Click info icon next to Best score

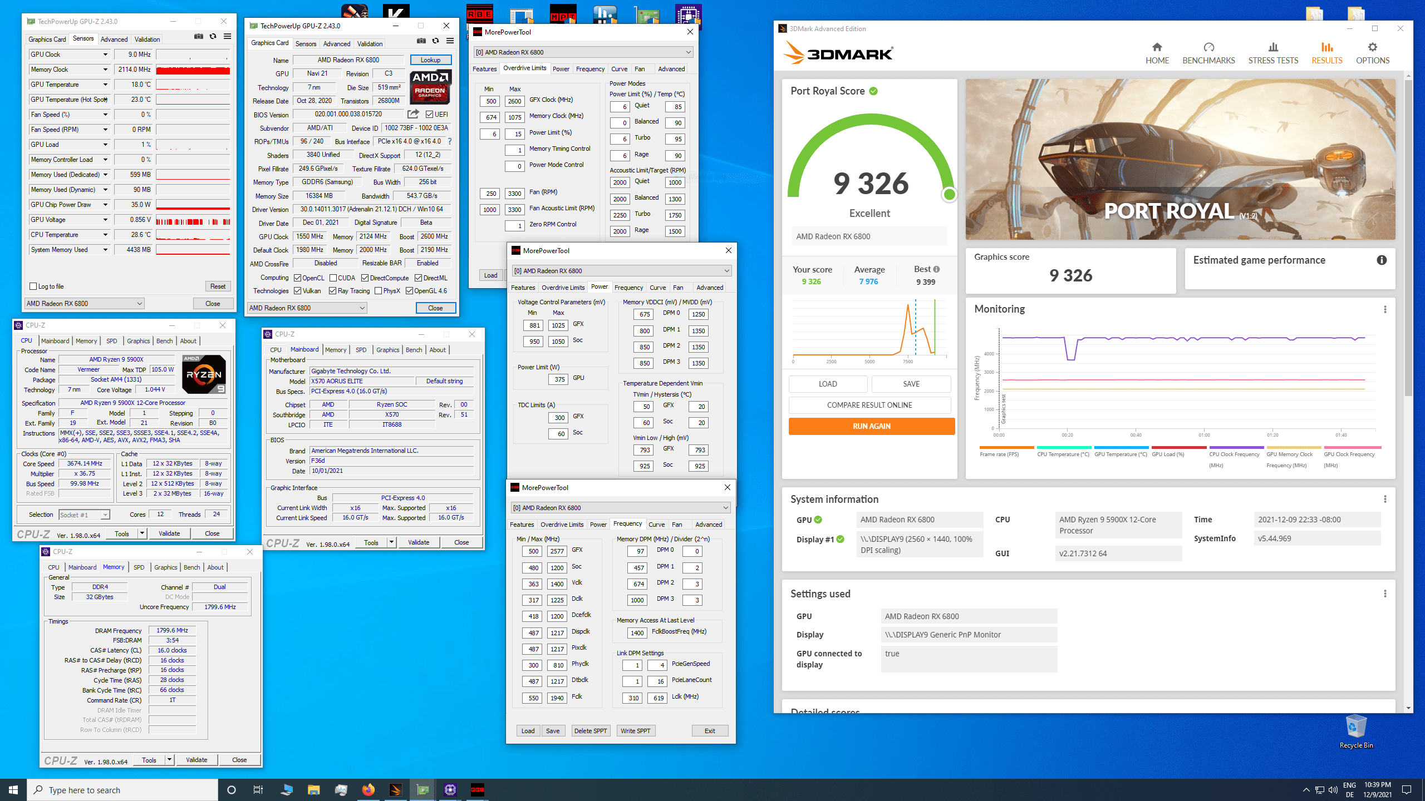[936, 269]
